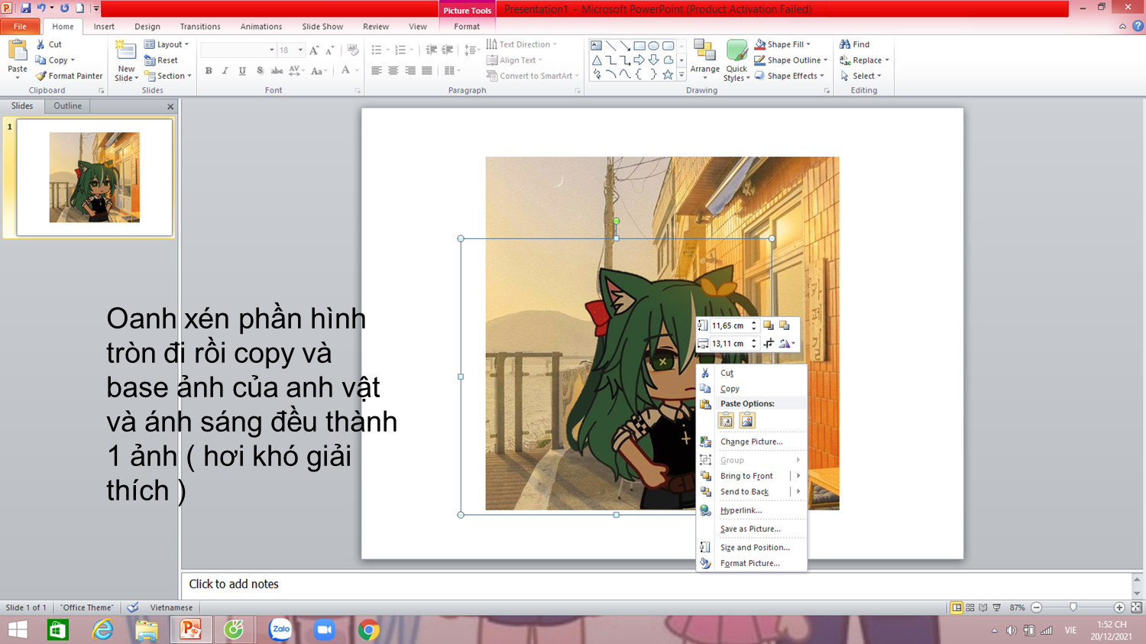This screenshot has width=1146, height=644.
Task: Click the Paste icon in Clipboard group
Action: pyautogui.click(x=17, y=51)
